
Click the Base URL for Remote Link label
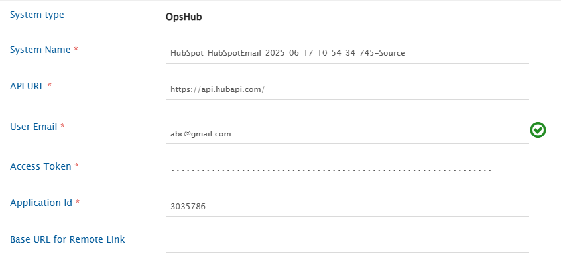[x=68, y=239]
